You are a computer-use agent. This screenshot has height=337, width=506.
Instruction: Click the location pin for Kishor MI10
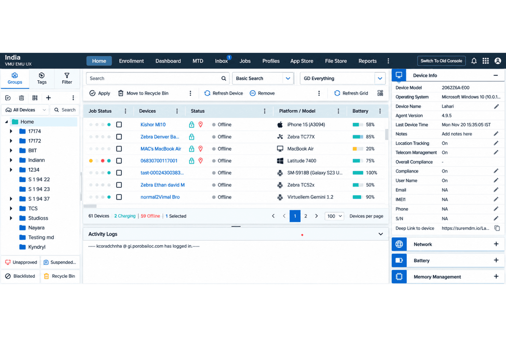pos(201,125)
